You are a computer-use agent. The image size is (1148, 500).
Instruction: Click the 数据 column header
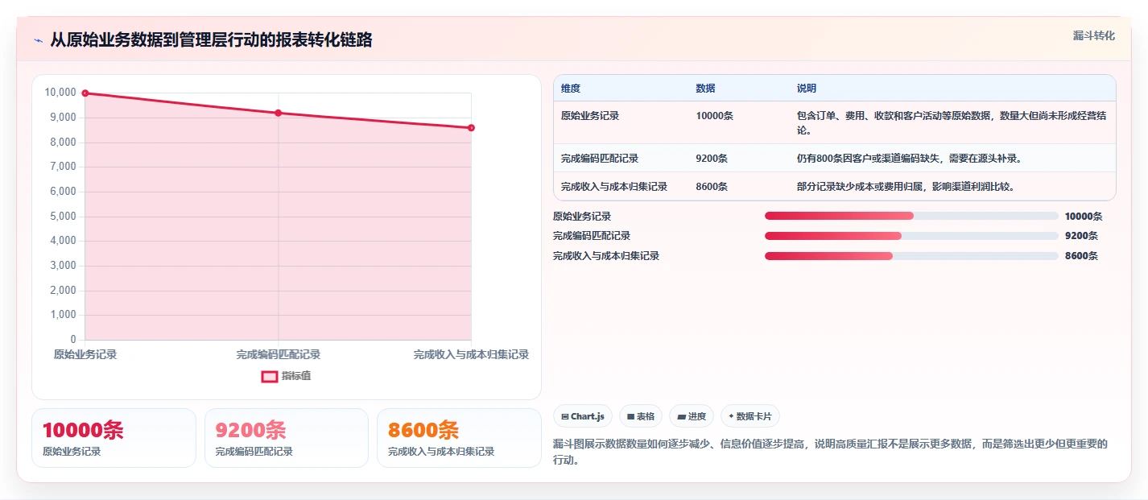(705, 89)
